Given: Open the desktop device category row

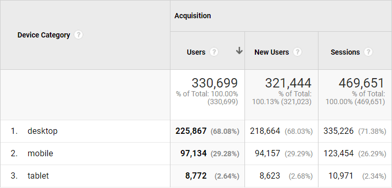Looking at the screenshot, I should point(43,131).
